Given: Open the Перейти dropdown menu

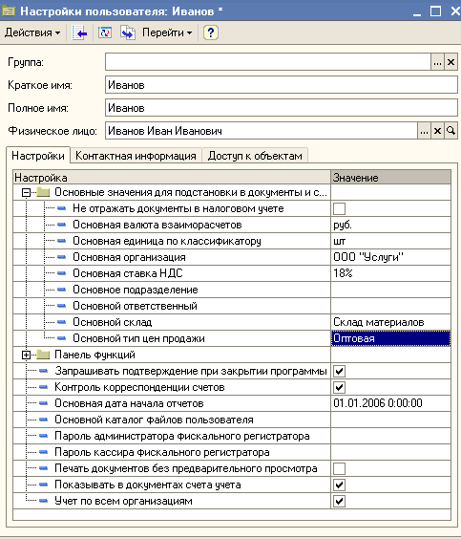Looking at the screenshot, I should [x=167, y=32].
